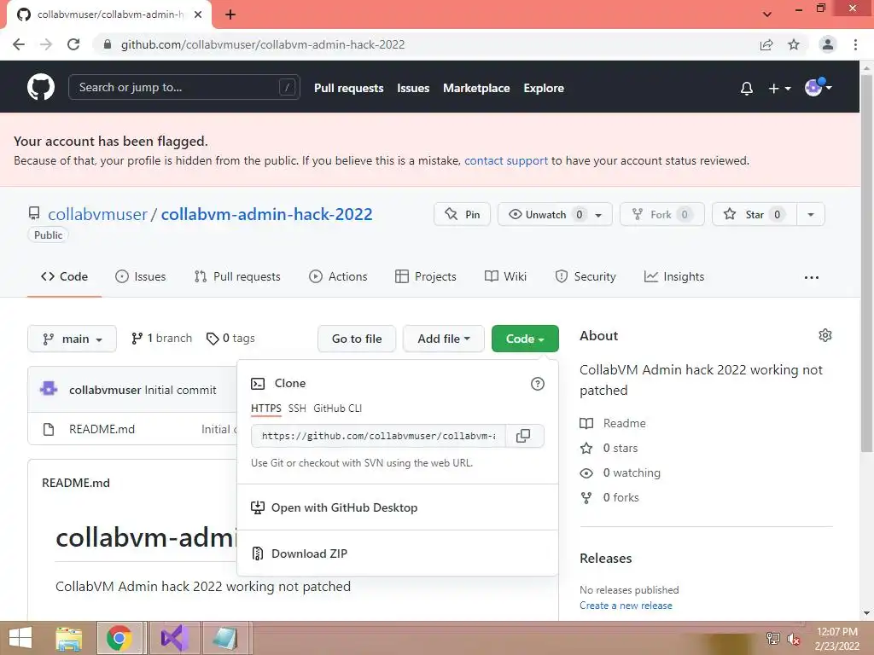The image size is (874, 655).
Task: Switch to the Issues repository tab
Action: [141, 277]
